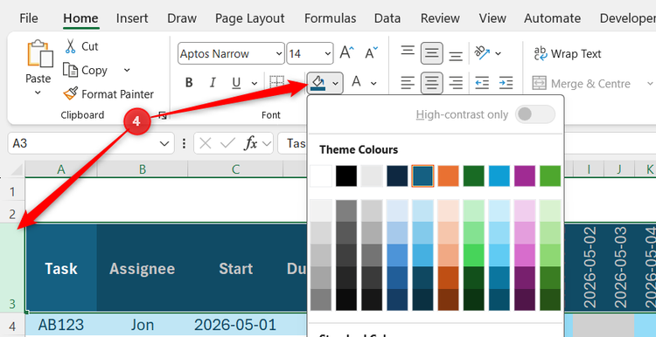656x337 pixels.
Task: Click the Copy icon
Action: [70, 70]
